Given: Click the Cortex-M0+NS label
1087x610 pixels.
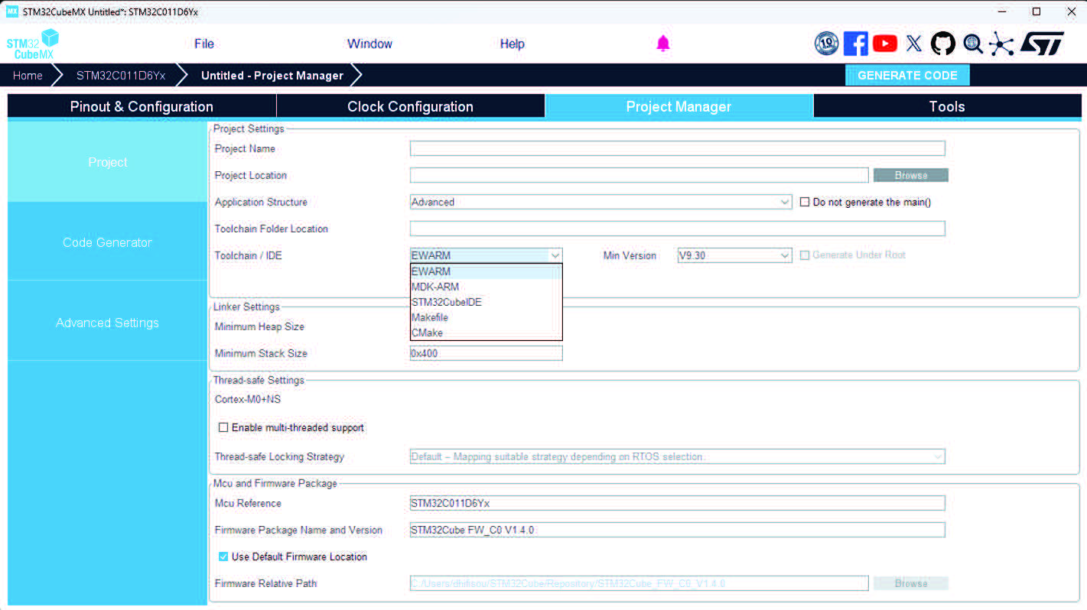Looking at the screenshot, I should tap(248, 399).
